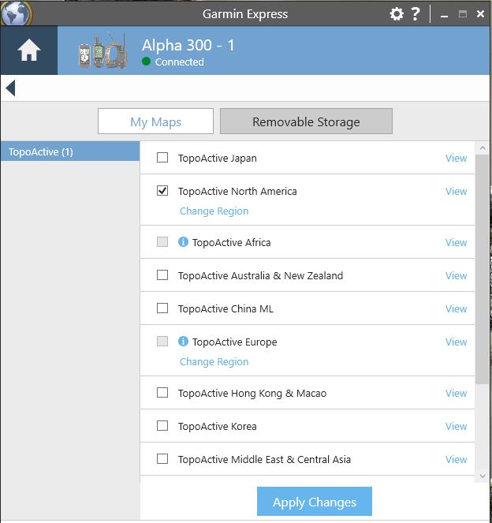
Task: Uncheck the TopoActive North America checkbox
Action: (162, 190)
